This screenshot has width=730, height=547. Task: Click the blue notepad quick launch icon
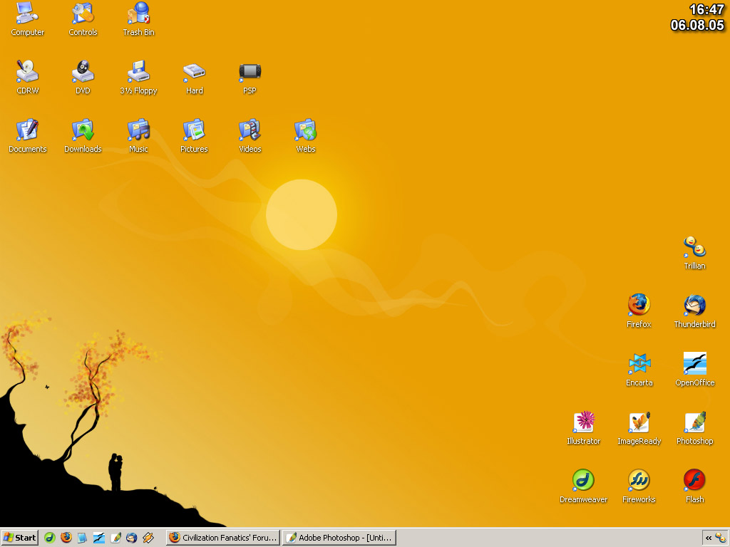[83, 538]
